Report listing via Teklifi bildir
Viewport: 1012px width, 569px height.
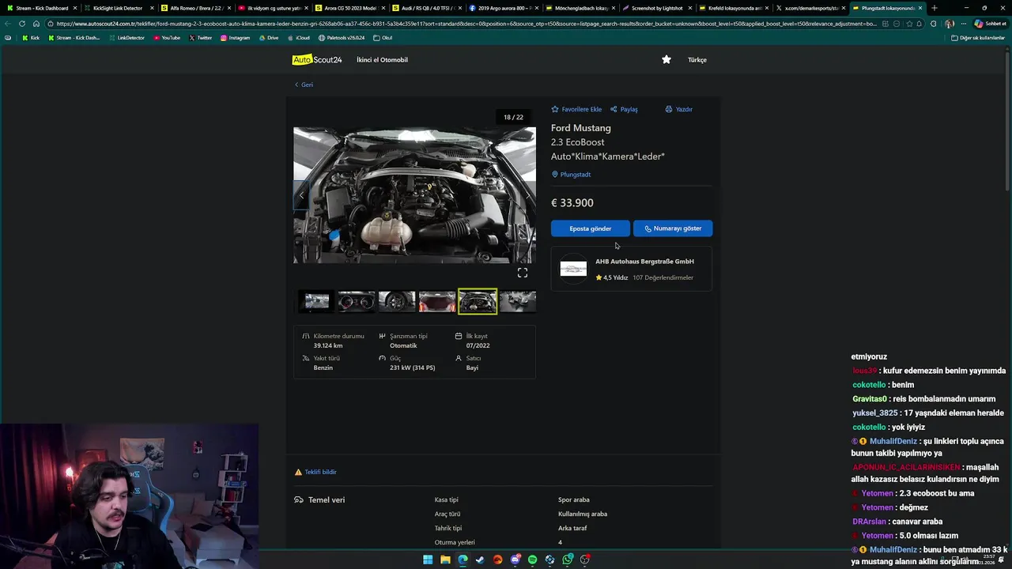315,472
